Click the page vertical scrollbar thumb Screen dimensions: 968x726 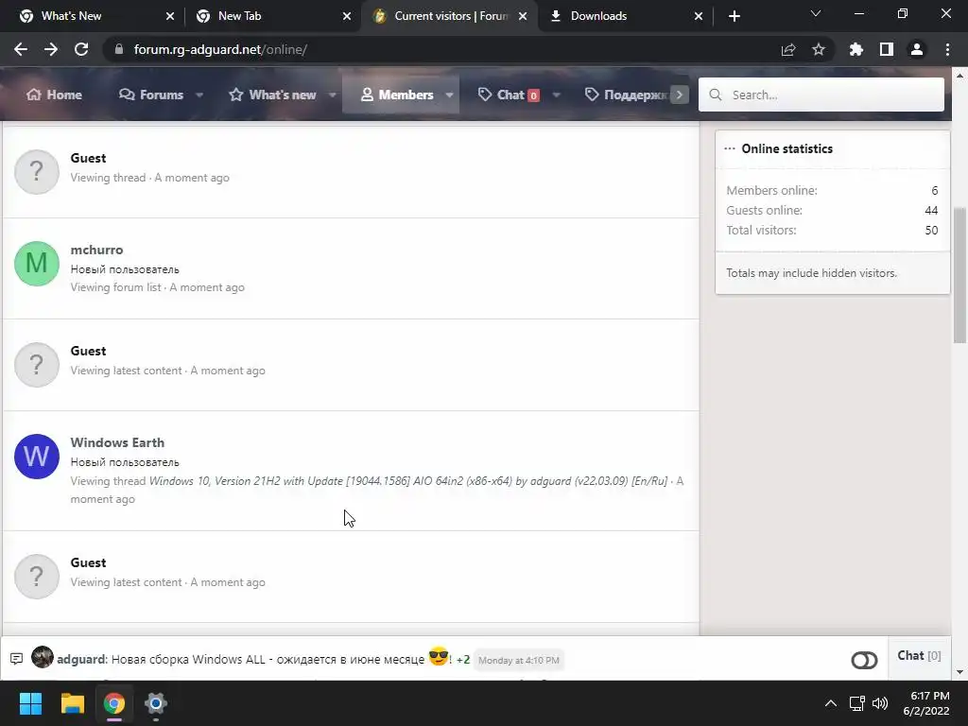[x=959, y=275]
